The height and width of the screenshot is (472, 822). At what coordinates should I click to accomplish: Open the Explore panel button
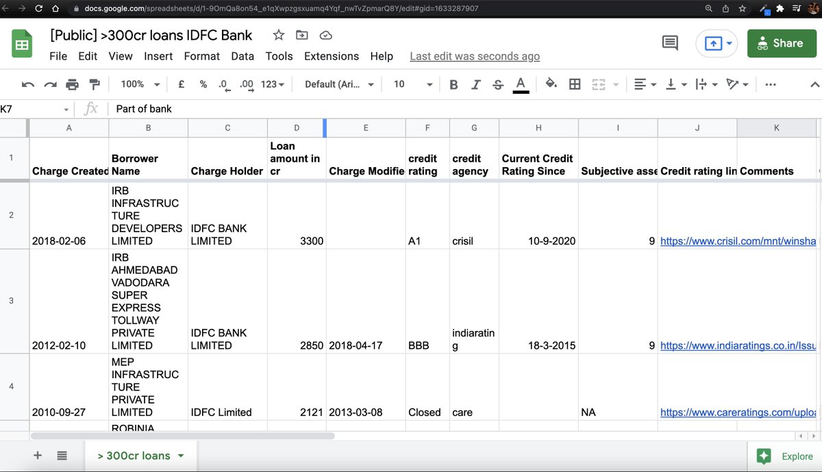coord(785,456)
